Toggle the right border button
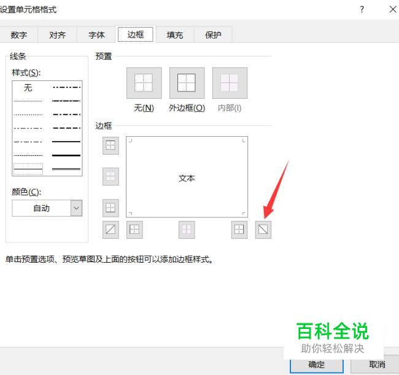 coord(239,230)
